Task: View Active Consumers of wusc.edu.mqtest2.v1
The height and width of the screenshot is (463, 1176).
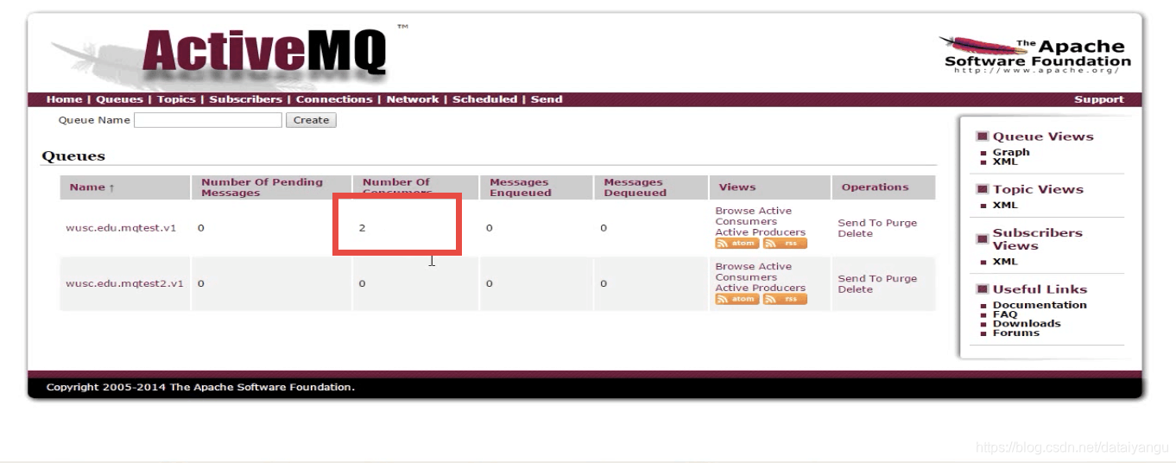Action: point(754,272)
